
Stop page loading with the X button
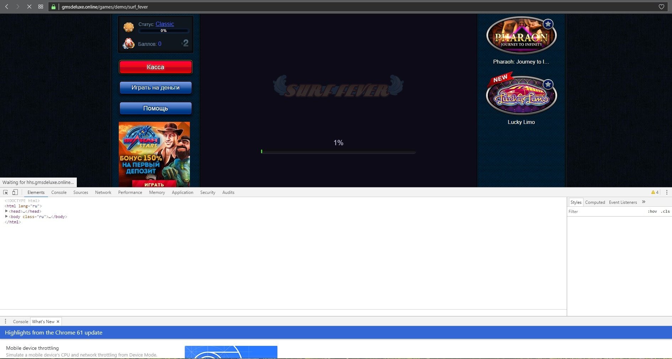pyautogui.click(x=29, y=7)
